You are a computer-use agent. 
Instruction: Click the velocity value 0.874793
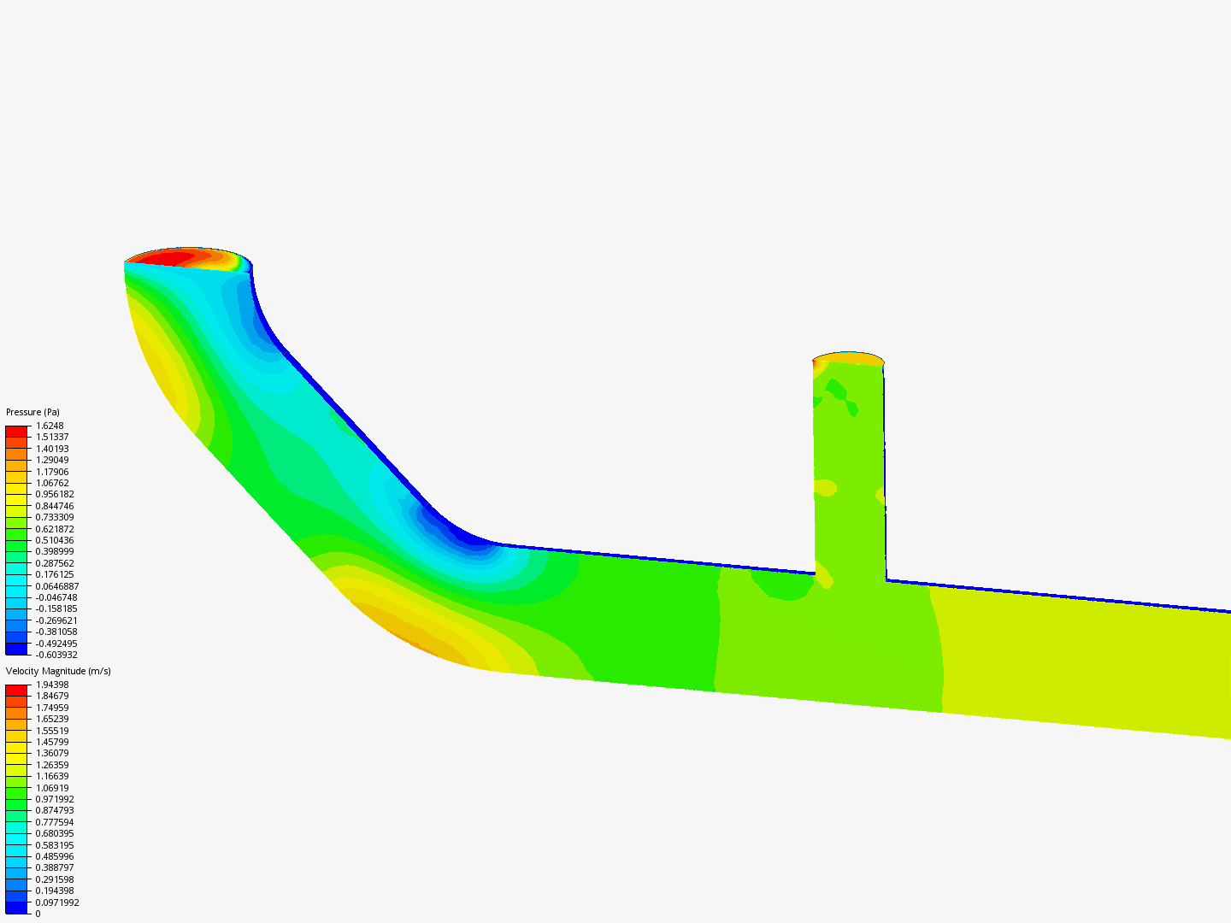[x=55, y=810]
